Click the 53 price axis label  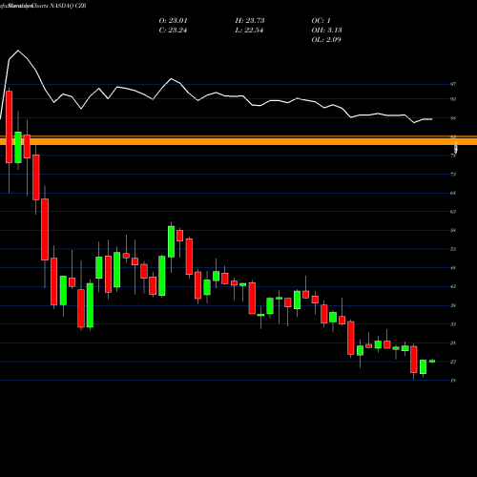(453, 249)
